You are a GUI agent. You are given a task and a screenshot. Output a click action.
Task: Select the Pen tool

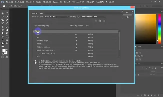[x=3, y=37]
